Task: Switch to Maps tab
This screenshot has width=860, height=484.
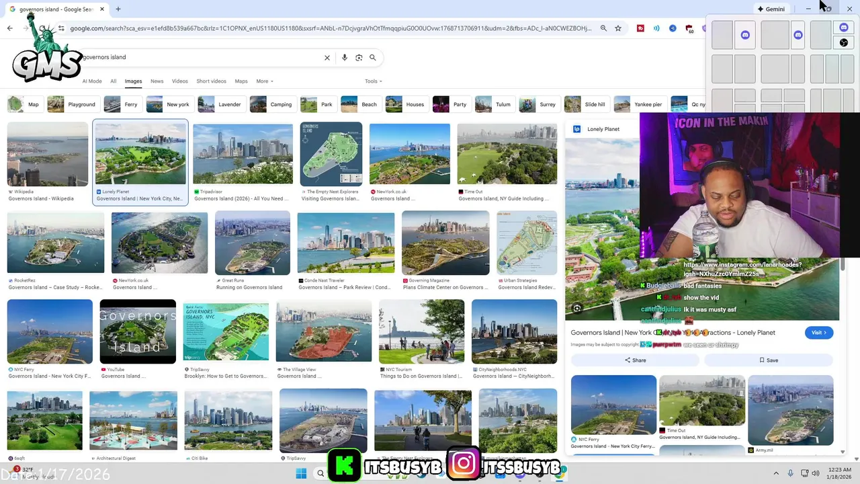Action: click(241, 81)
